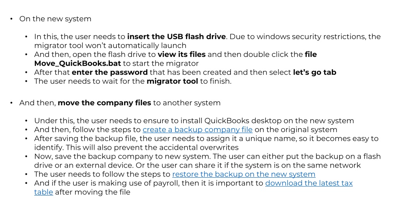Click the text 'after moving the file'
This screenshot has width=396, height=223.
click(93, 192)
